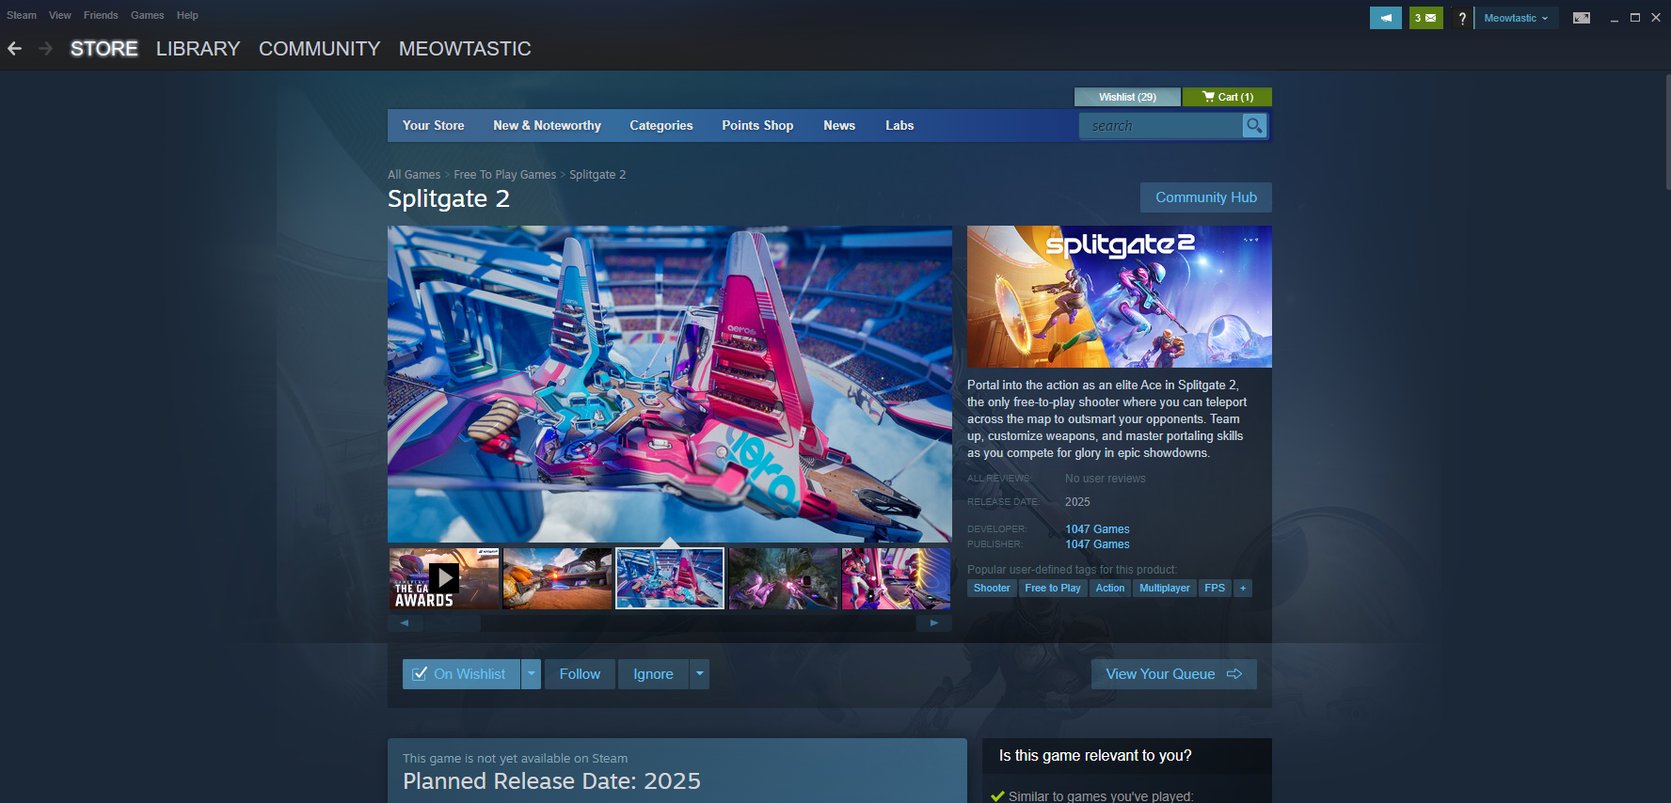Open the Meowtastic account dropdown

tap(1516, 18)
